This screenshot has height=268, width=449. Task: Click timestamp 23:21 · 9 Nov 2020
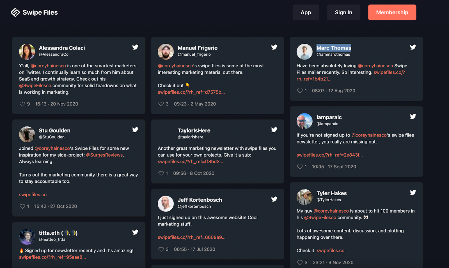333,262
